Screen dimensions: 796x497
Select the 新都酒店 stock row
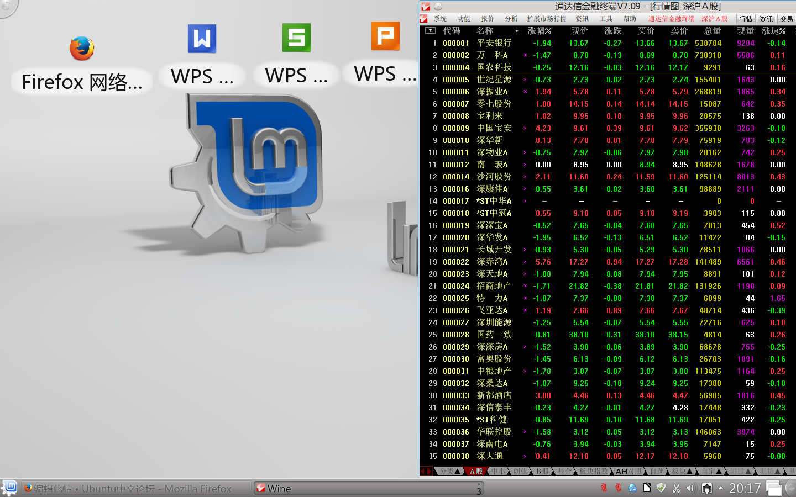pos(608,395)
